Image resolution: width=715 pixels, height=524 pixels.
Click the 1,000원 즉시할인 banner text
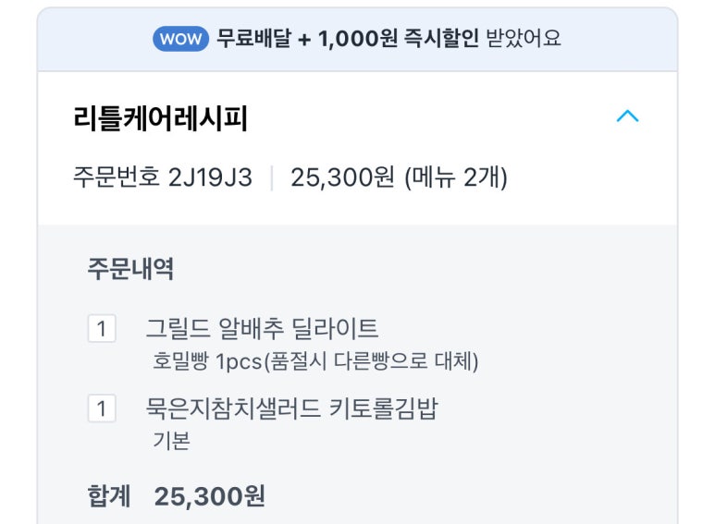point(398,39)
